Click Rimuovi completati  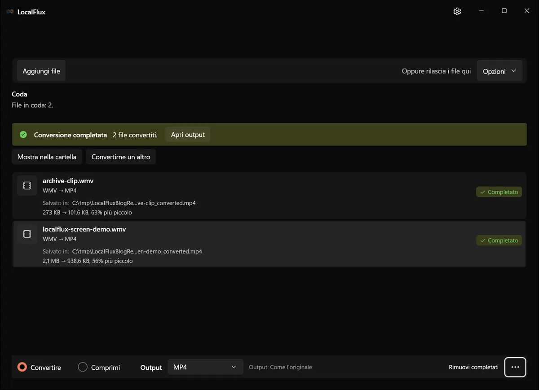(x=473, y=367)
